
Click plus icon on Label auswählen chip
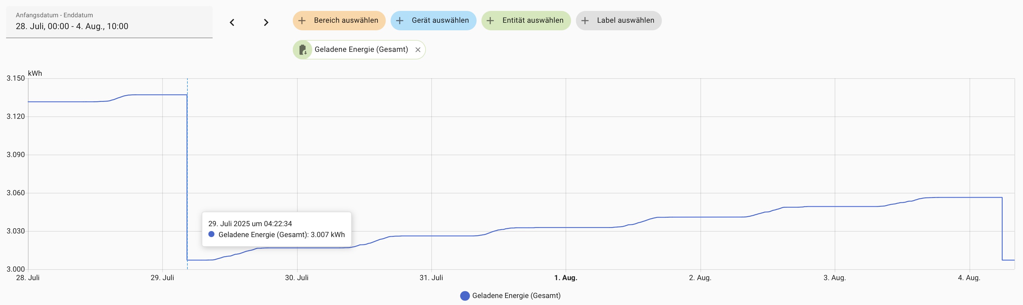click(x=585, y=21)
